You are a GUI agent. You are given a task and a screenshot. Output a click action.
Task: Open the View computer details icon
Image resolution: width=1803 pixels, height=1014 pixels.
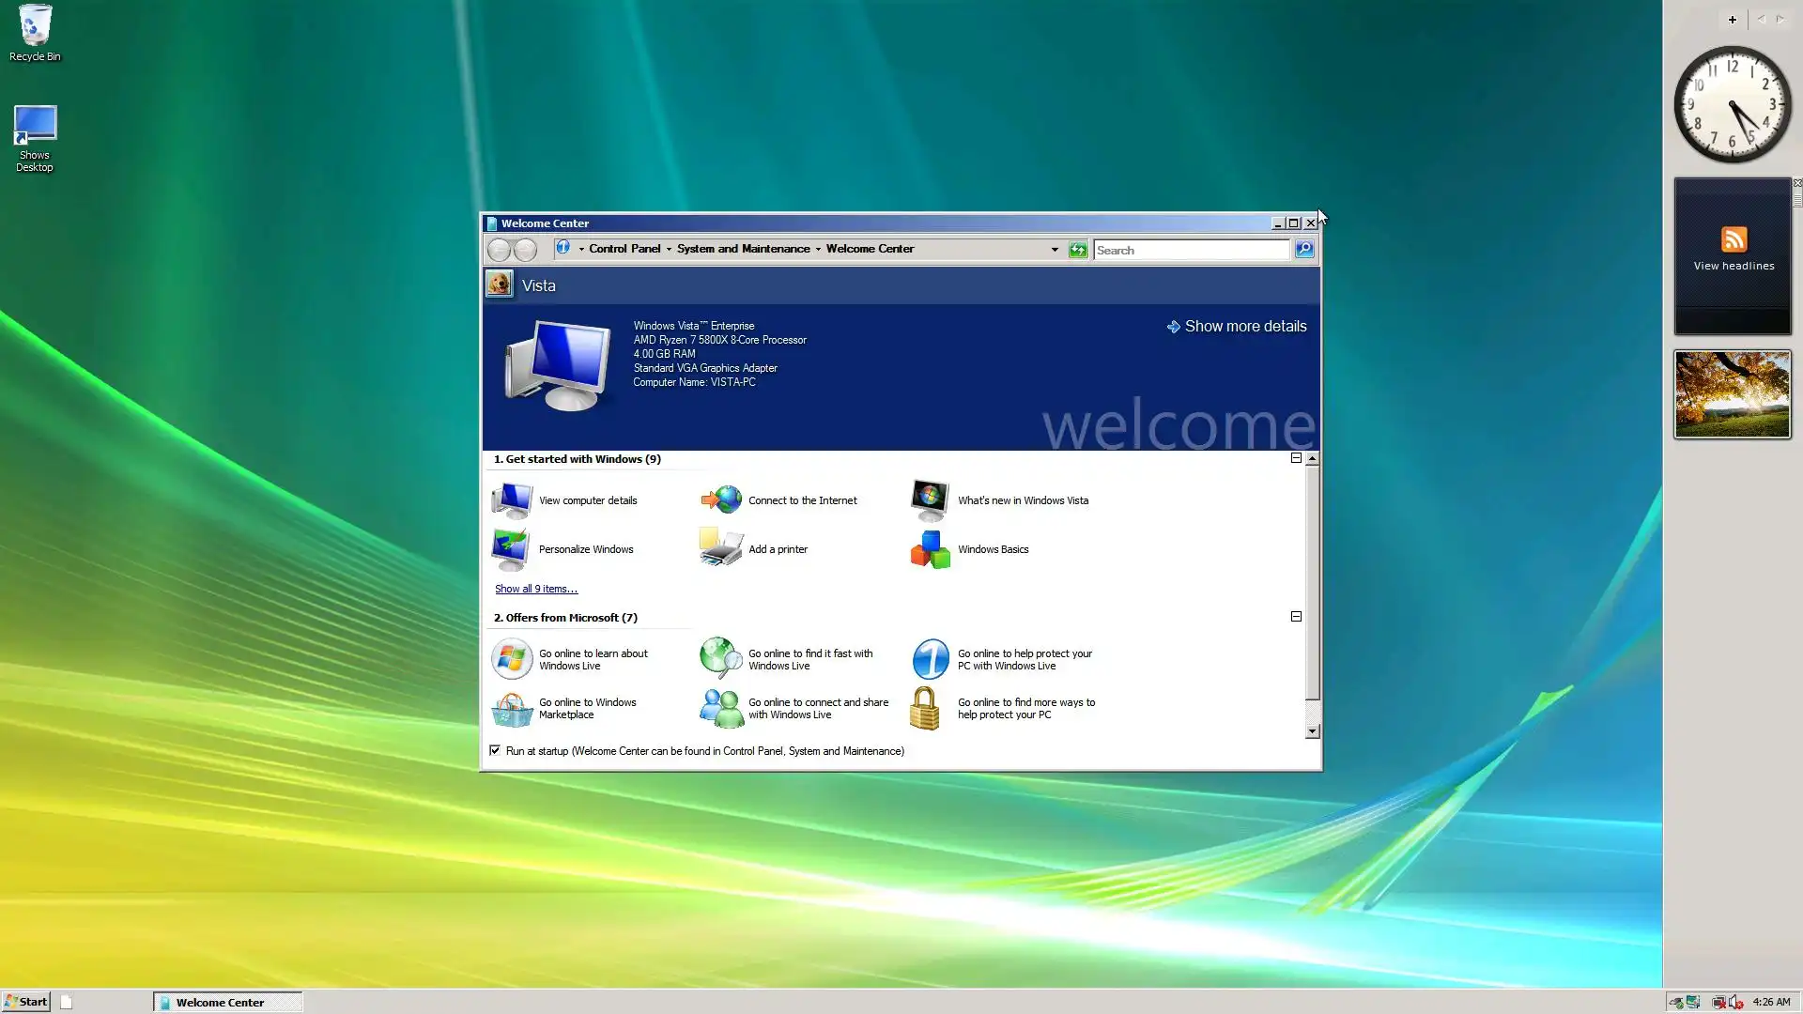click(512, 500)
